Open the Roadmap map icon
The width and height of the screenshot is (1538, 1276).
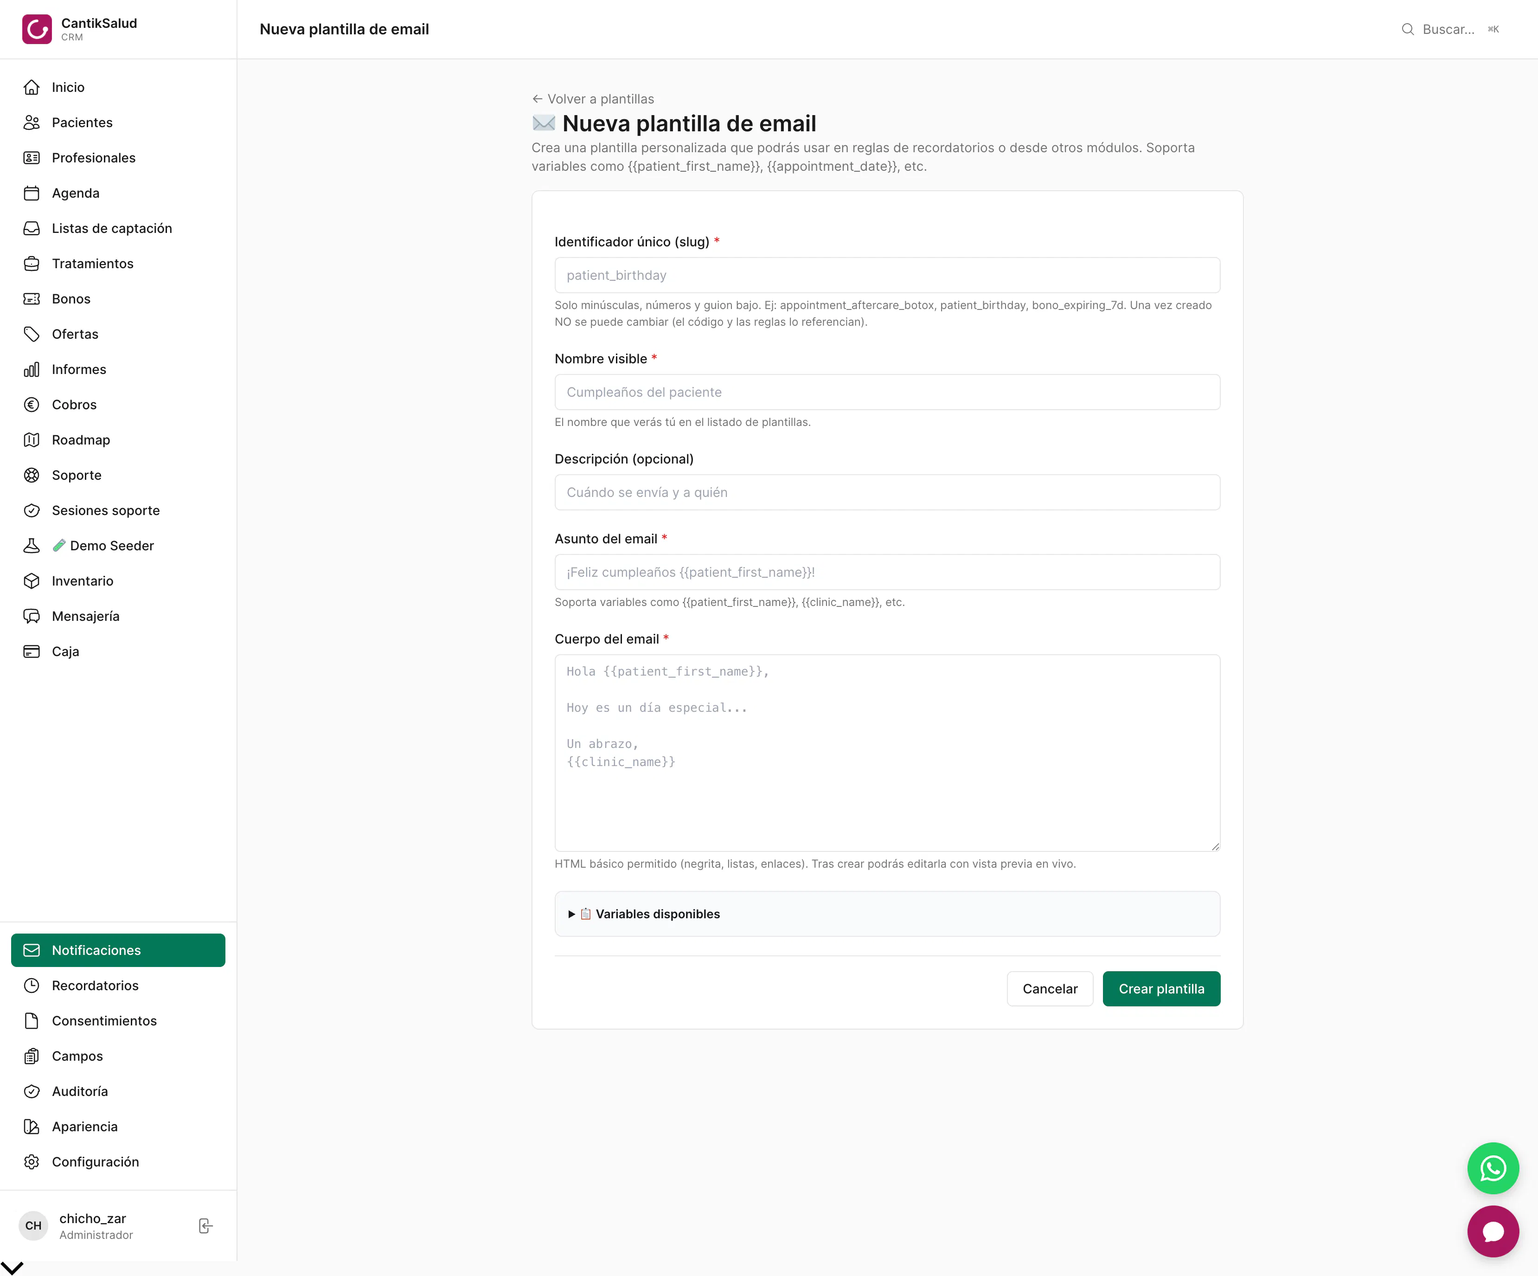coord(32,439)
